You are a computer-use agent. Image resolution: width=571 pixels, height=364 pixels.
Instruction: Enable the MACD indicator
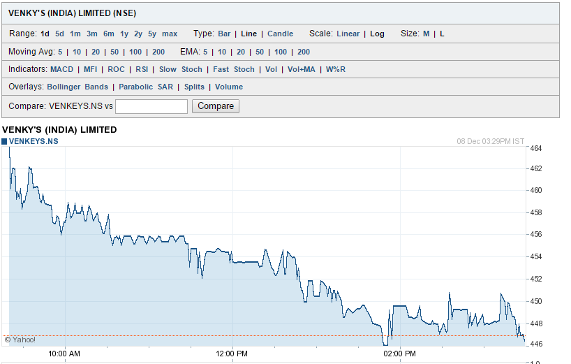(x=62, y=70)
